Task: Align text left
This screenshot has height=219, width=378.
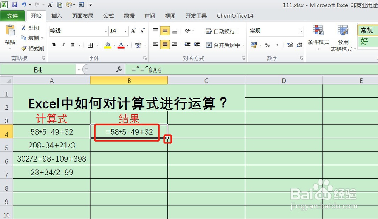Action: coord(155,45)
